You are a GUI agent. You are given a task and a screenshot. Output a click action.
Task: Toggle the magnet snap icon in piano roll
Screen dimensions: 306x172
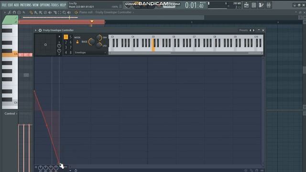14,12
